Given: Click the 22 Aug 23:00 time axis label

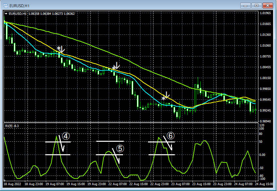Looking at the screenshot, I should coord(159,184).
